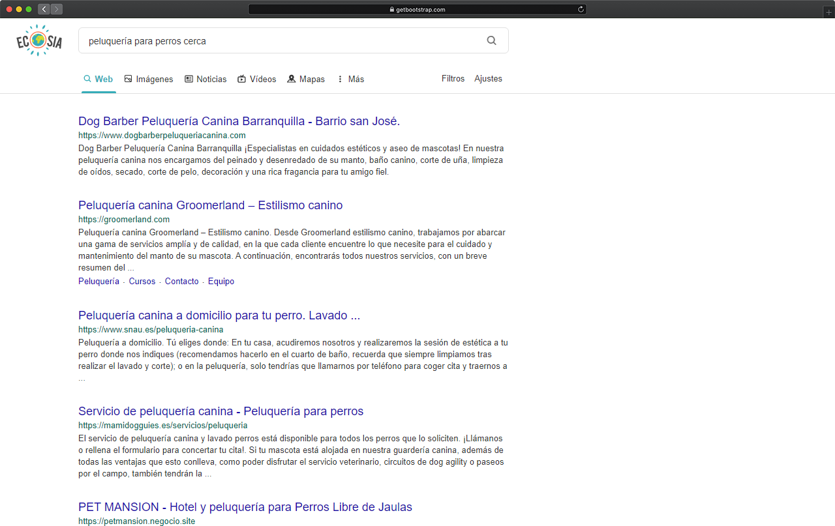Click the Ecosia logo
This screenshot has height=526, width=835.
(39, 40)
